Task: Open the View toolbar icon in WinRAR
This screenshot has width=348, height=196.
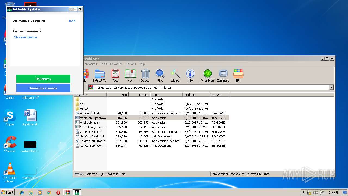Action: tap(130, 75)
